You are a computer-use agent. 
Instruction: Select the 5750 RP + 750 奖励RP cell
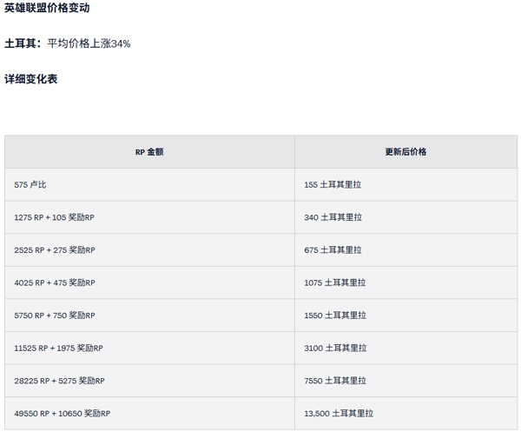pos(54,315)
